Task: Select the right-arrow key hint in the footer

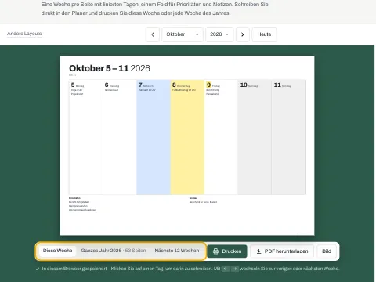Action: (235, 269)
